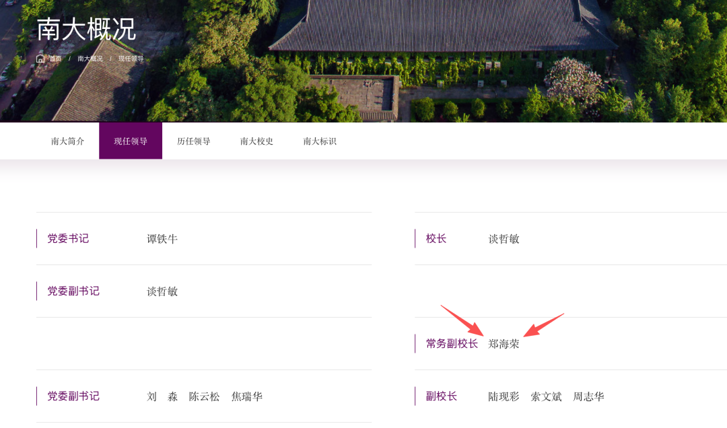727x428 pixels.
Task: Open 谈哲敏 listed under 校长
Action: click(504, 239)
